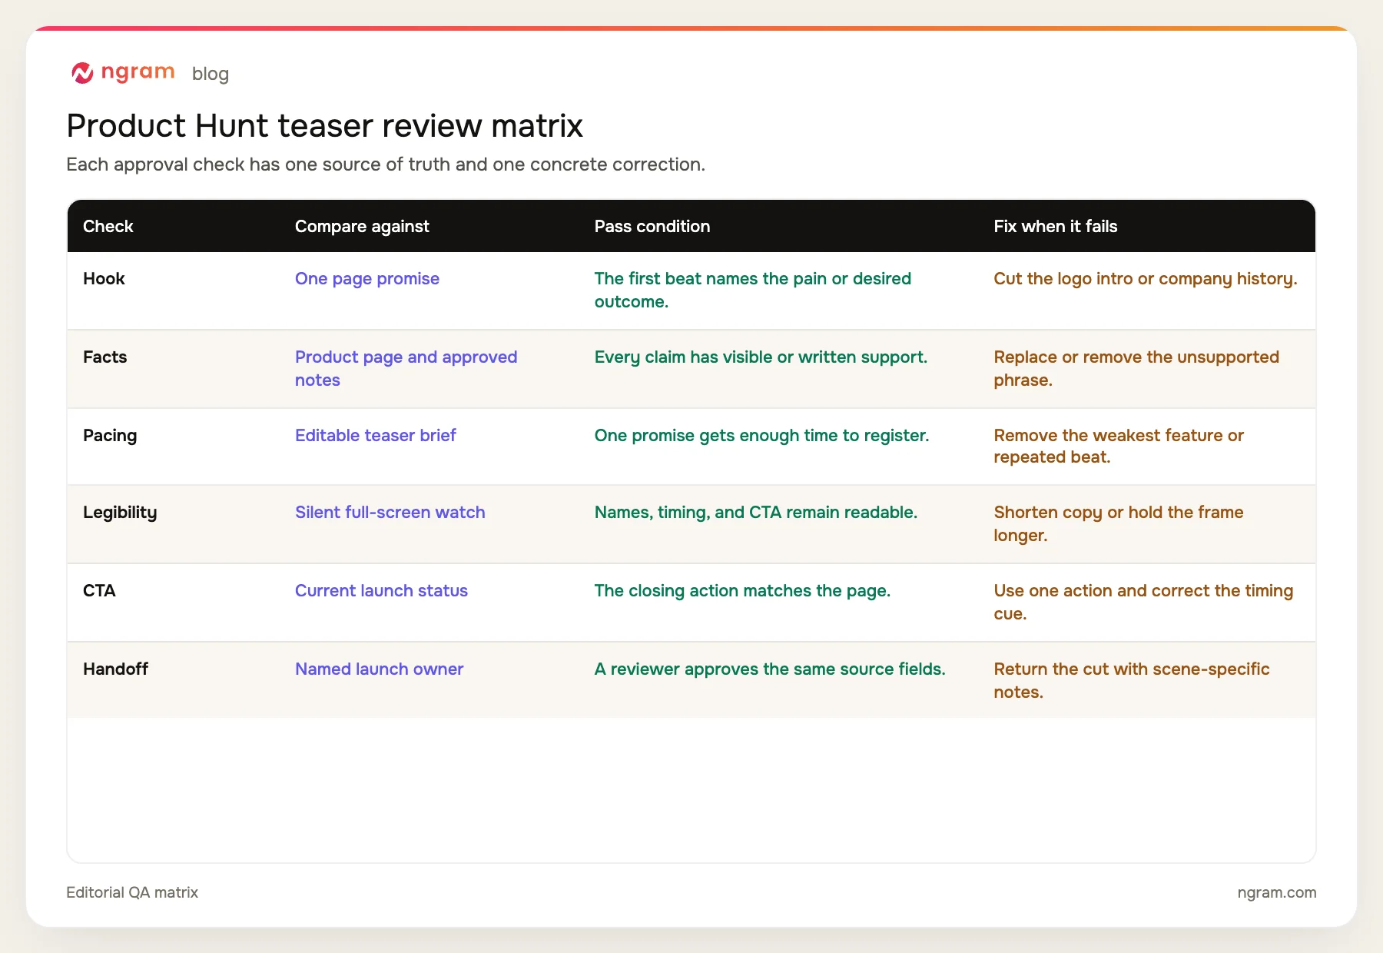
Task: Click 'Current launch status' cell
Action: pyautogui.click(x=382, y=590)
